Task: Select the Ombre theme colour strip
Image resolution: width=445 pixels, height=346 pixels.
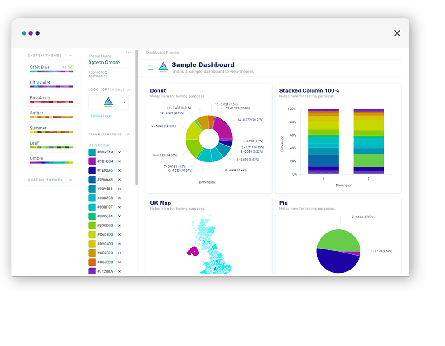Action: pyautogui.click(x=51, y=161)
